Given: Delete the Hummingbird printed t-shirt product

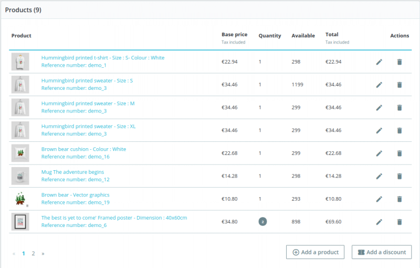Looking at the screenshot, I should pos(400,62).
